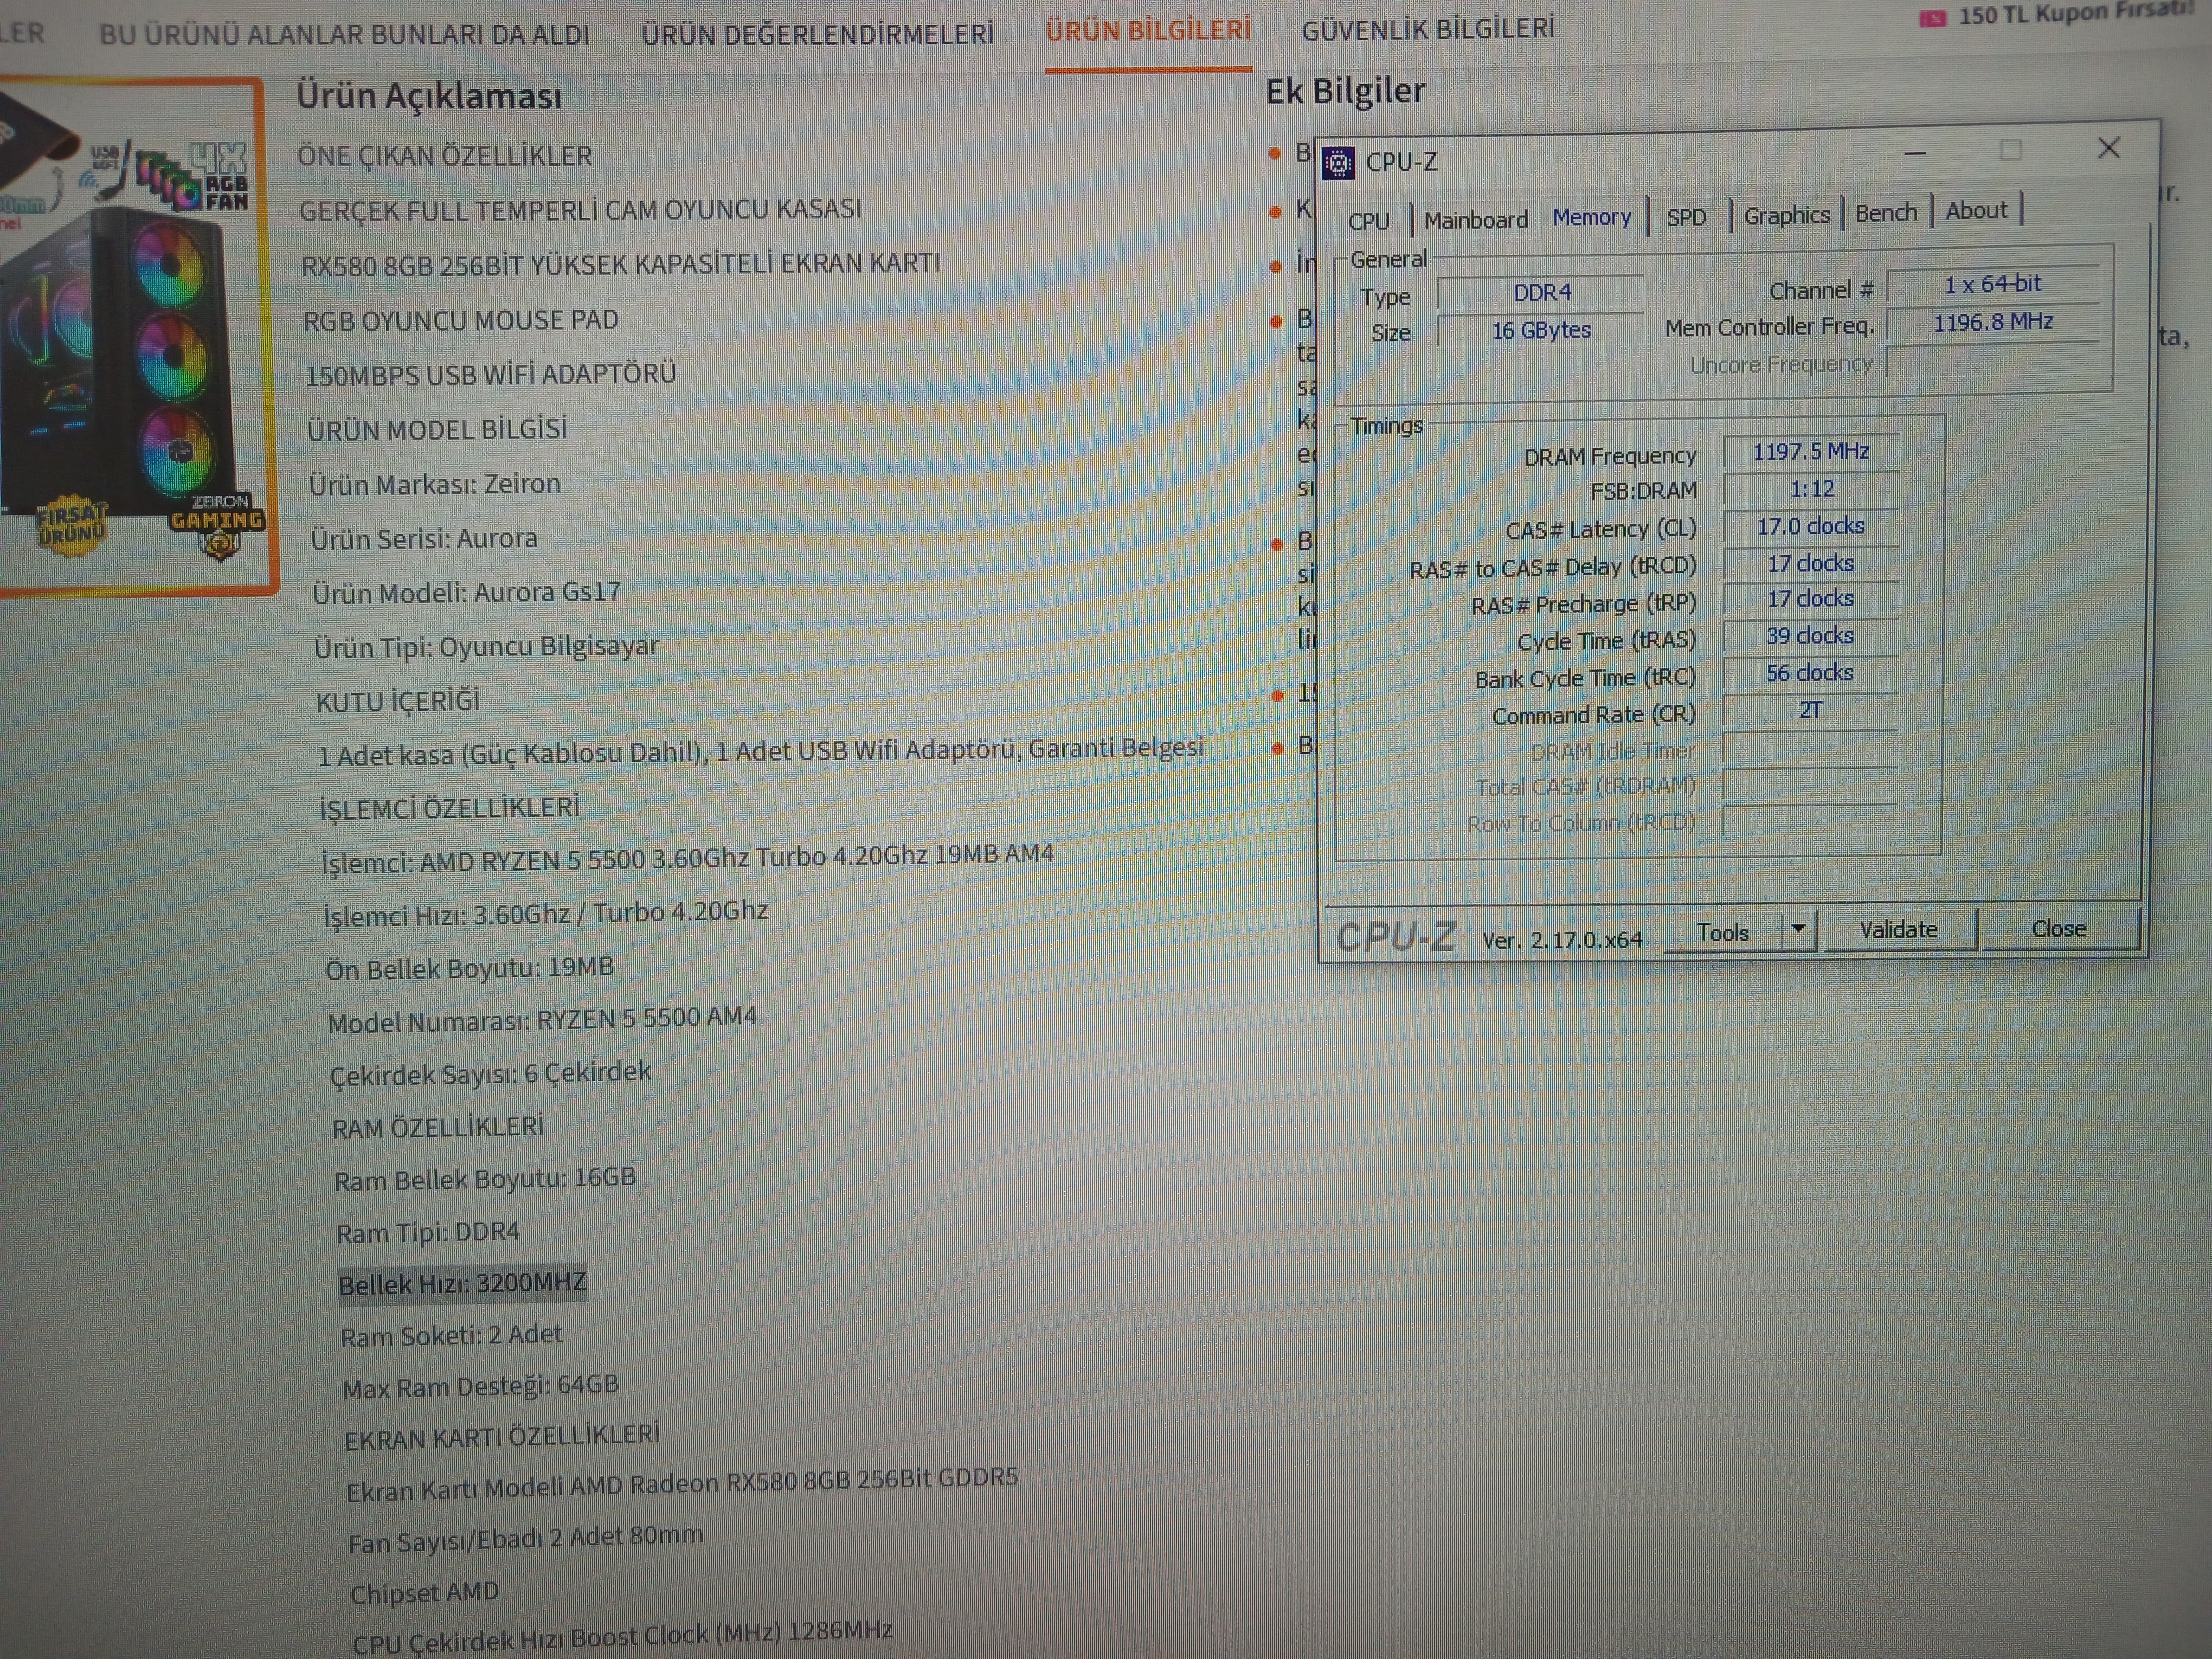Image resolution: width=2212 pixels, height=1659 pixels.
Task: Click the Ram Tipi: DDR4 line
Action: (x=428, y=1232)
